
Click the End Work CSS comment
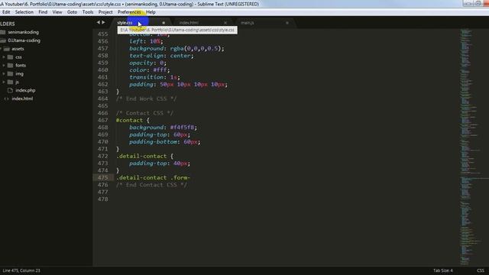(146, 99)
